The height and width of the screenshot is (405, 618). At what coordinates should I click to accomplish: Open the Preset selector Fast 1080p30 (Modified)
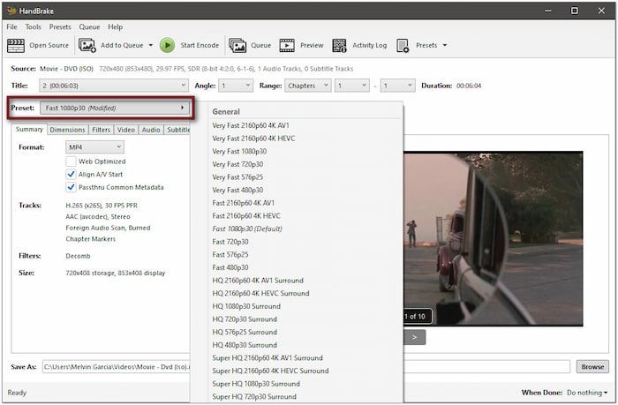pos(115,108)
